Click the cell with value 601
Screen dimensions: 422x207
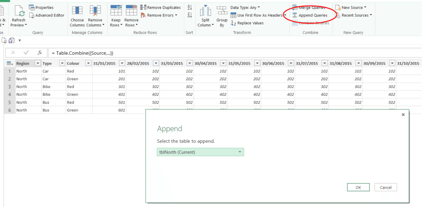(x=109, y=110)
